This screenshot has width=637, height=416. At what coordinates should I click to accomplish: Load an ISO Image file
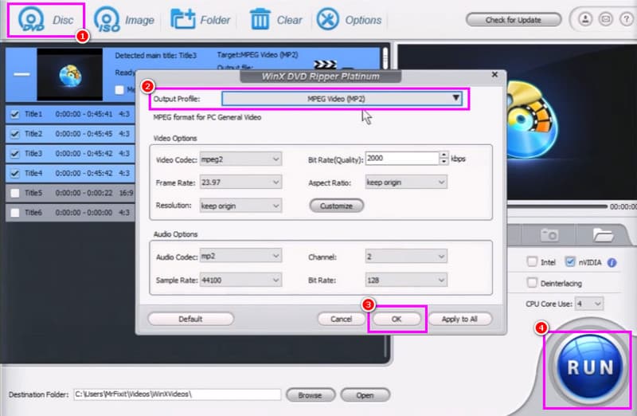pos(124,20)
